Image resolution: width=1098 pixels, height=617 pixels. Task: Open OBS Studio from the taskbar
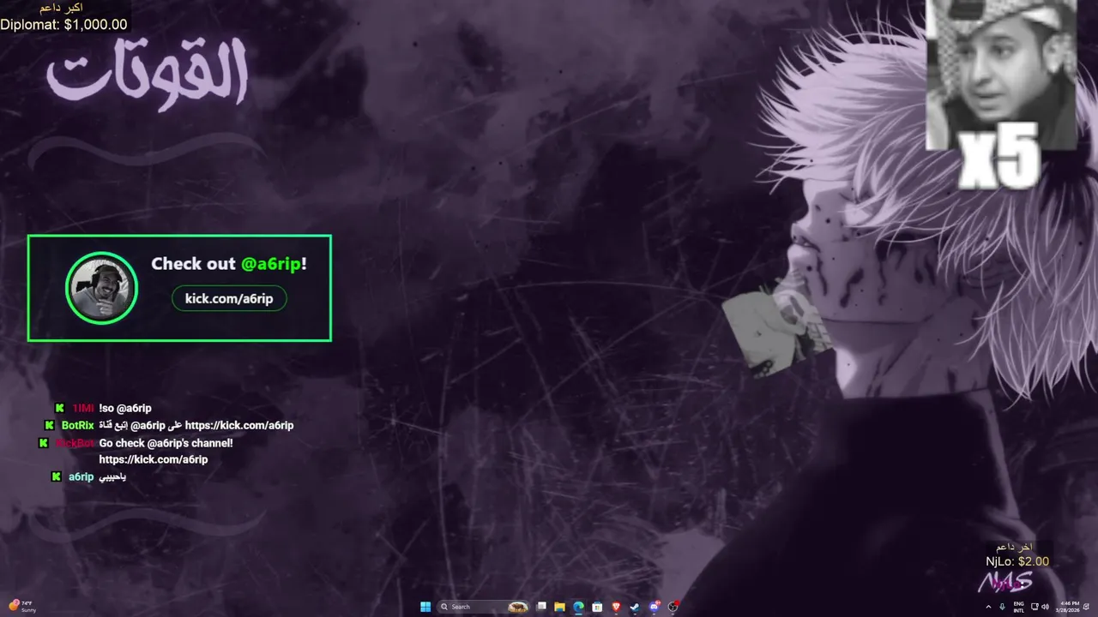[x=673, y=607]
